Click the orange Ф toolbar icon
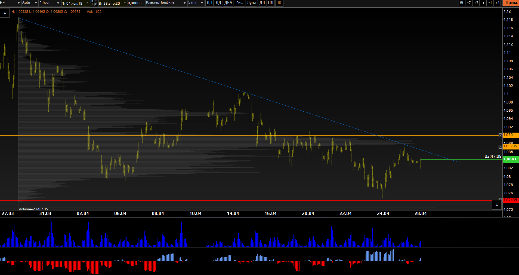This screenshot has height=275, width=519. click(279, 3)
